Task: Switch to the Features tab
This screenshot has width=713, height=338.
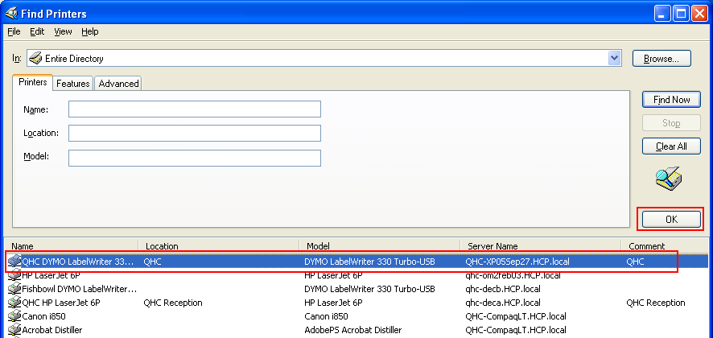Action: pyautogui.click(x=72, y=84)
